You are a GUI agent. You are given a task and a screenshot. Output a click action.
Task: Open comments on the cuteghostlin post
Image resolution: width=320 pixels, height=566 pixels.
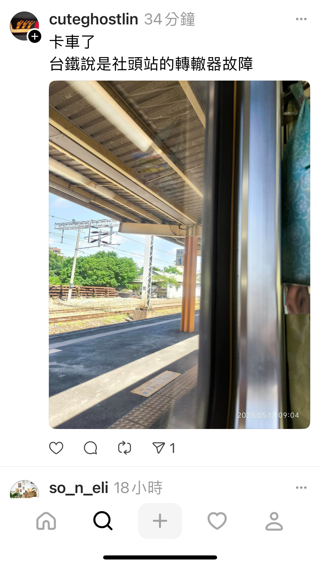90,448
